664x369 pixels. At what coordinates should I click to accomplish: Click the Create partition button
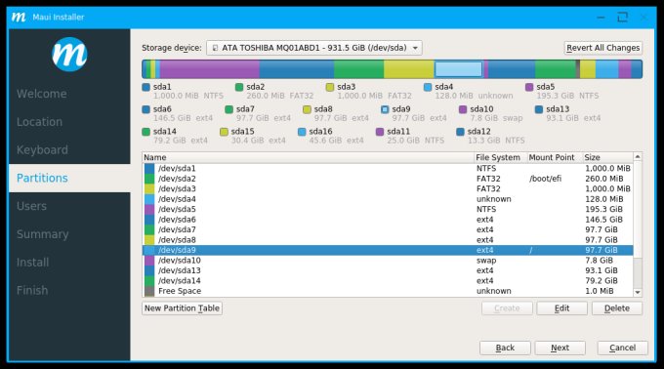[507, 308]
